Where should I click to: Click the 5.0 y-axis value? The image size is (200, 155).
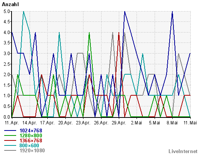click(x=7, y=11)
